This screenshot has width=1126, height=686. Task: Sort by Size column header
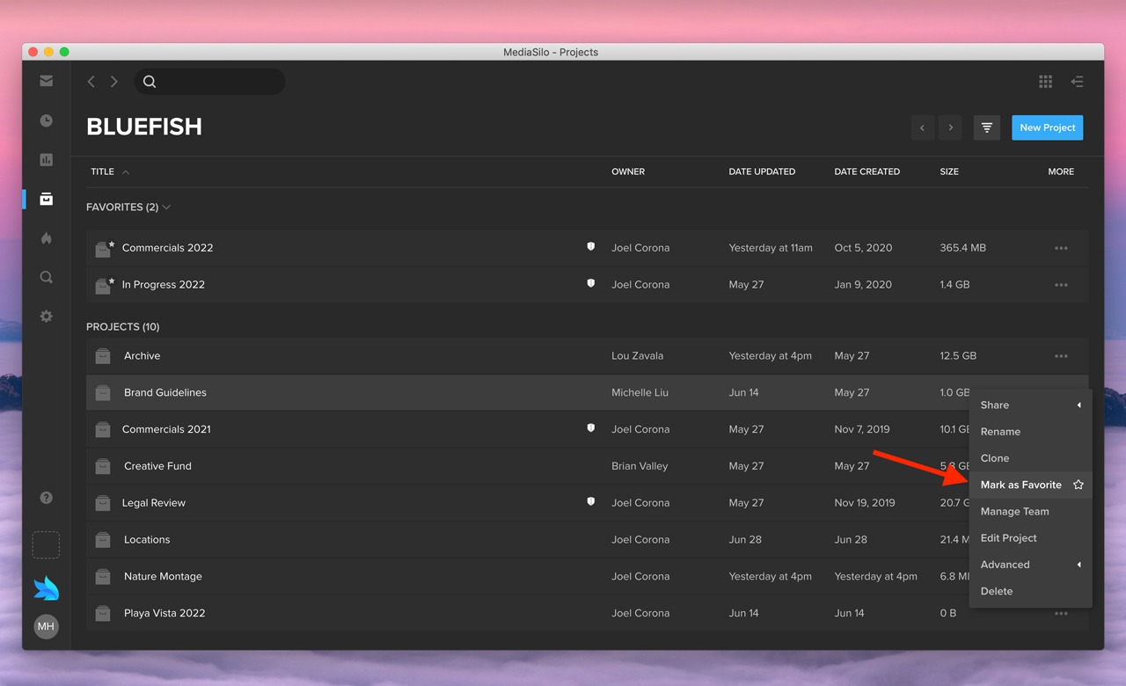tap(949, 171)
